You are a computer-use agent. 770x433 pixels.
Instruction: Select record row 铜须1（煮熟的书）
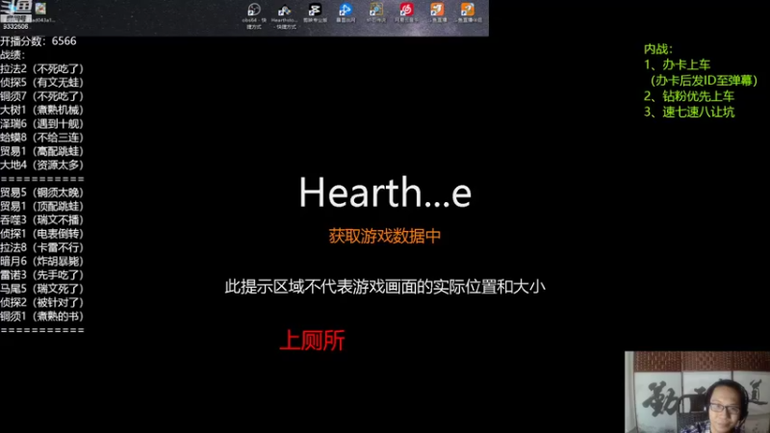(x=42, y=317)
